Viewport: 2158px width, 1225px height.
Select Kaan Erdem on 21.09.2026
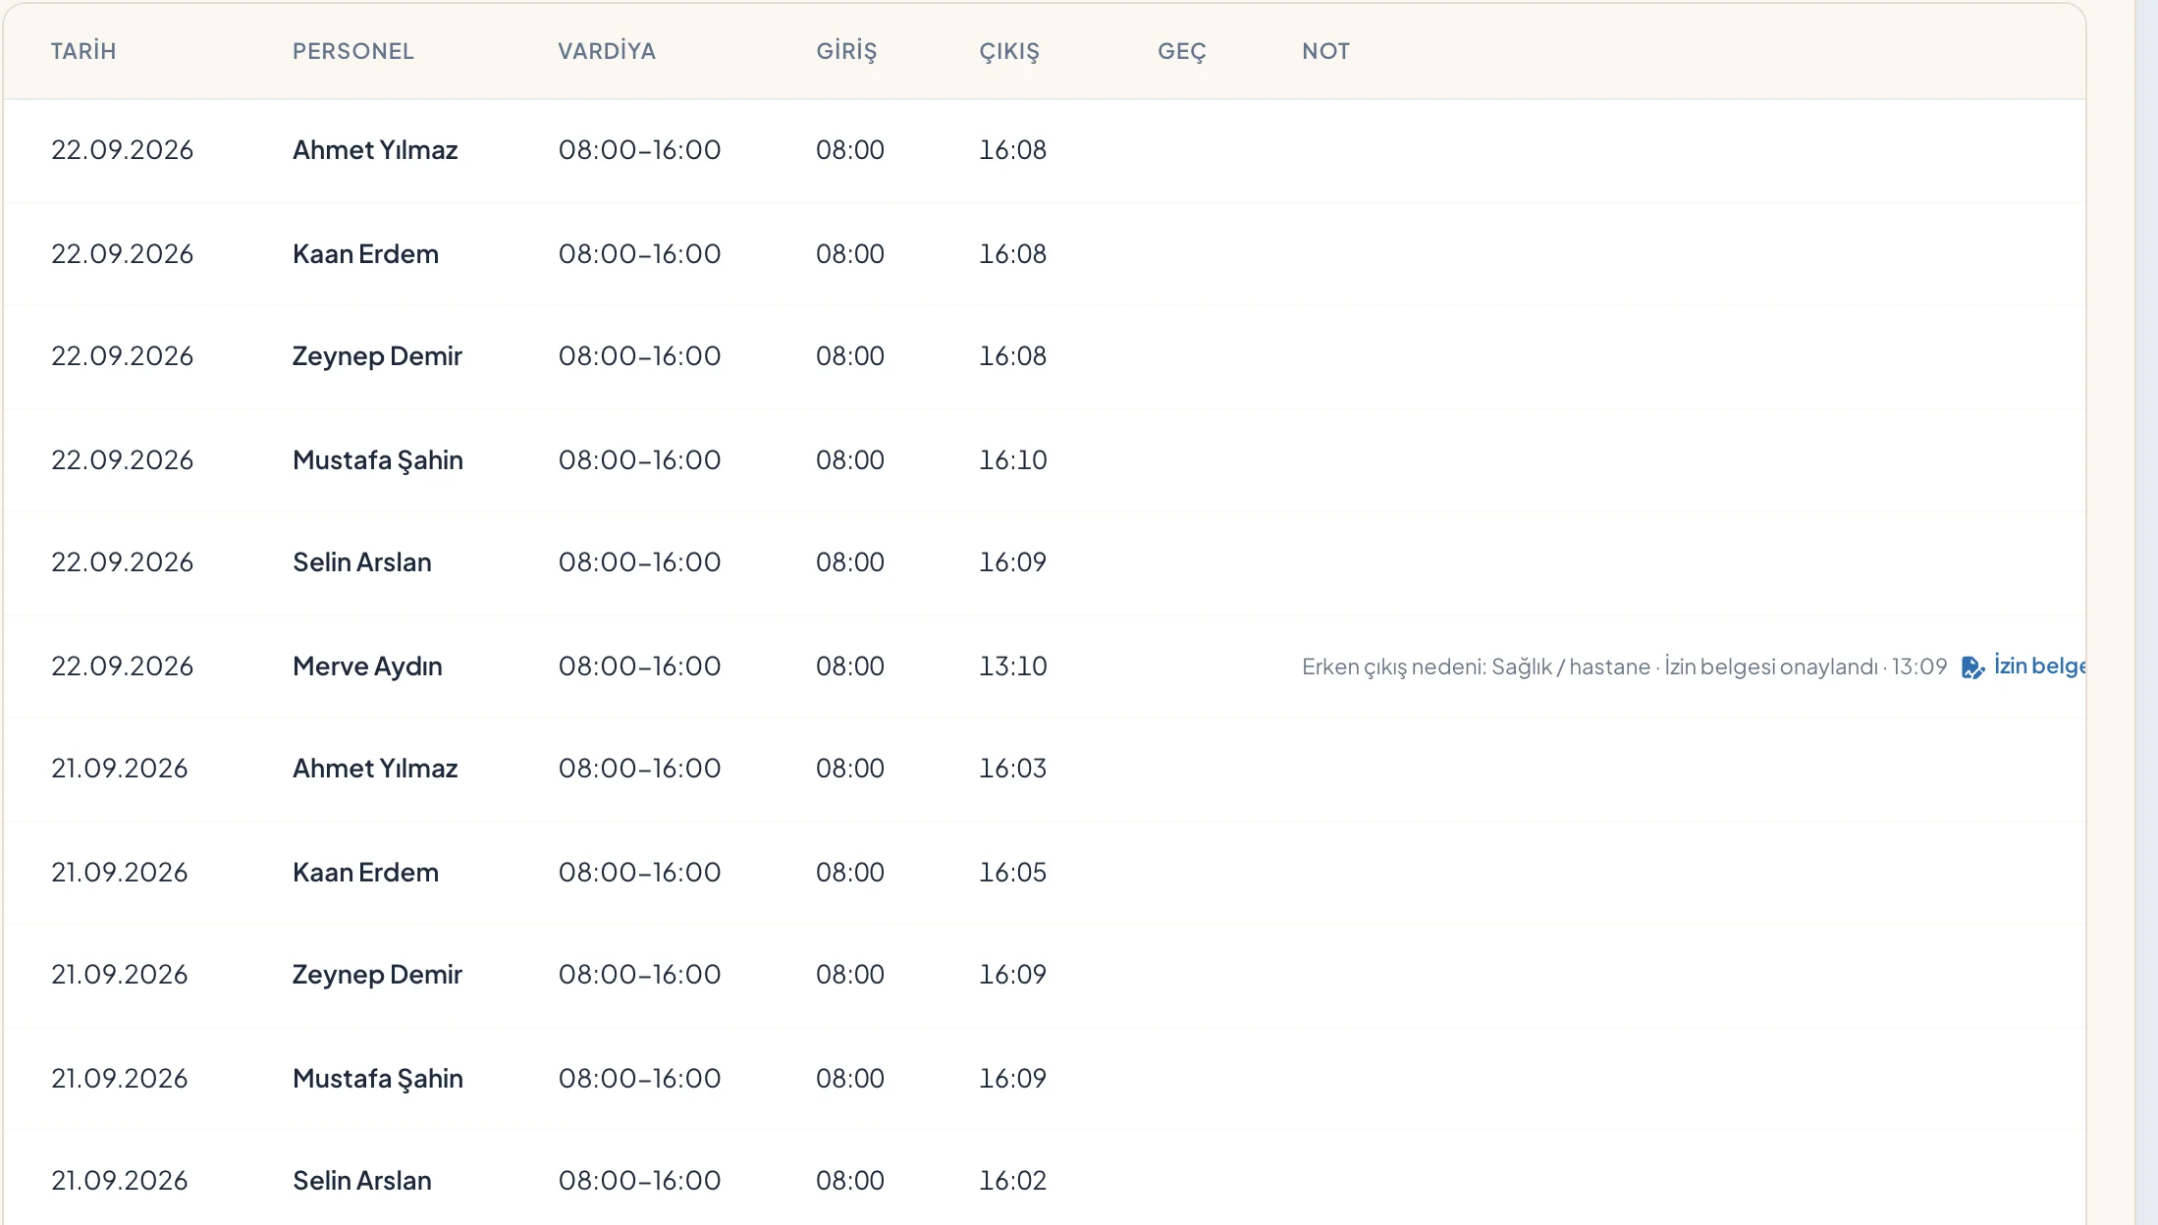pos(365,873)
